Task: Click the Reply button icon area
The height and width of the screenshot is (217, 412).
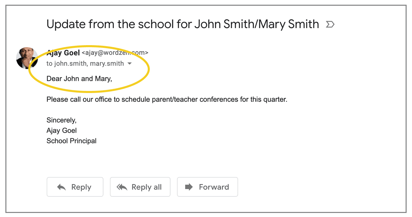Action: coord(61,187)
